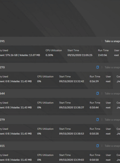120x163 pixels.
Task: Select start time 09/15/2020 13:38:53
Action: pyautogui.click(x=71, y=134)
